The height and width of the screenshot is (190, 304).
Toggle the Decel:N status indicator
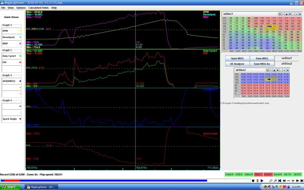tap(278, 174)
